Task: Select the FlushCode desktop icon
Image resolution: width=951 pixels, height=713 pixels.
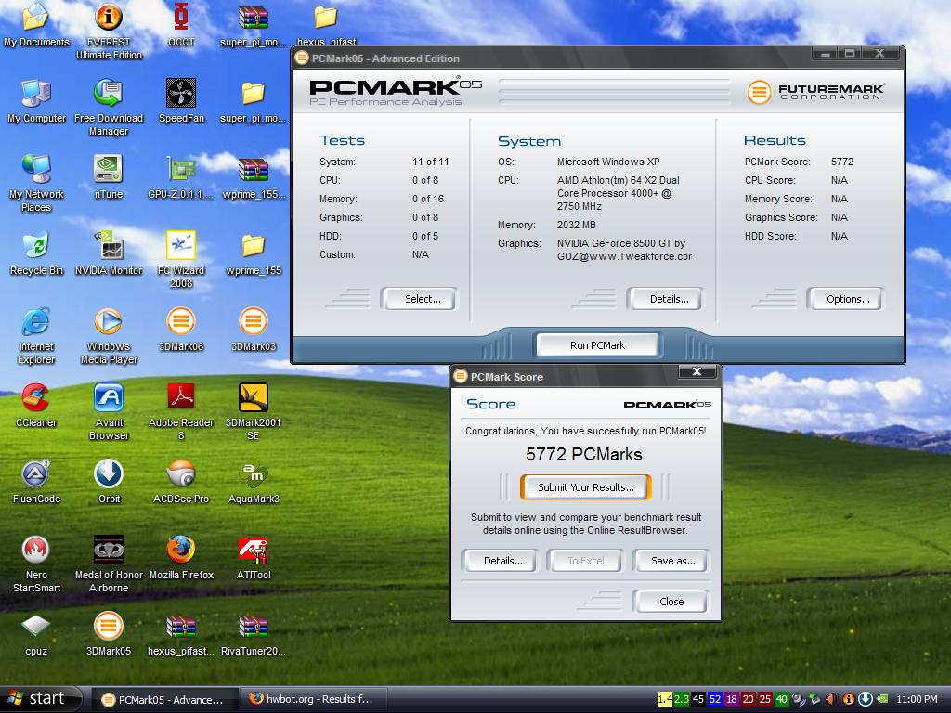Action: tap(36, 482)
